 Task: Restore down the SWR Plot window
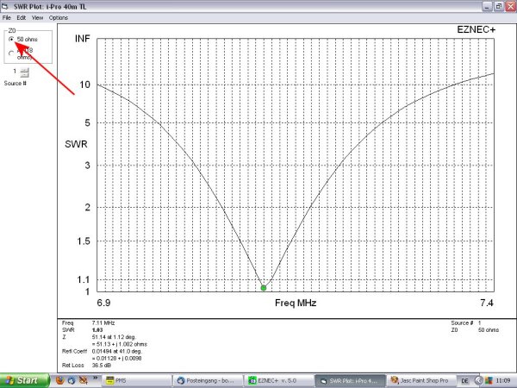499,6
